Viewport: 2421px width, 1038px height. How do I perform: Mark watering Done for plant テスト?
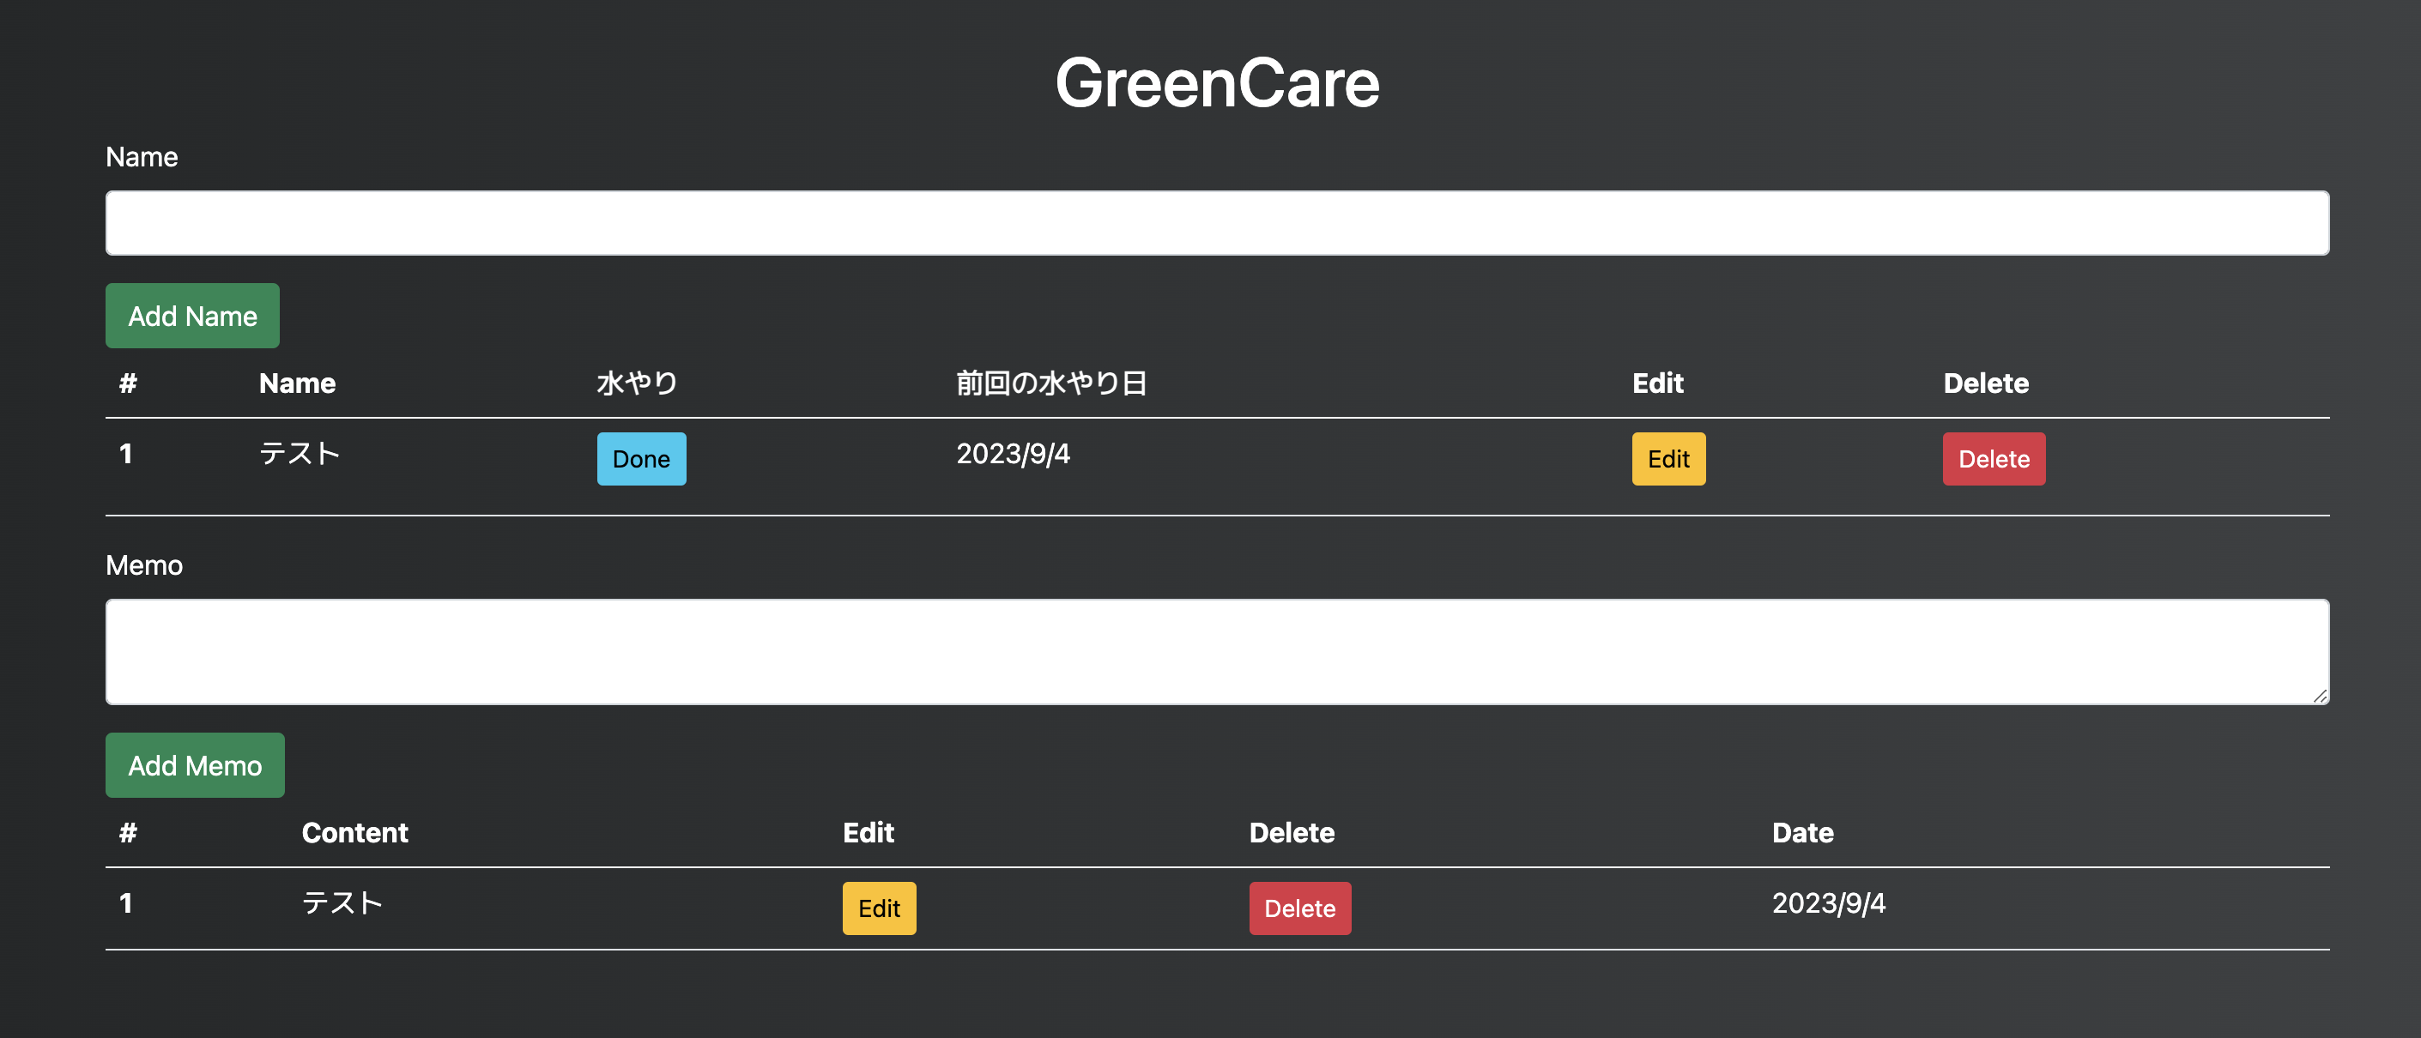pyautogui.click(x=641, y=458)
